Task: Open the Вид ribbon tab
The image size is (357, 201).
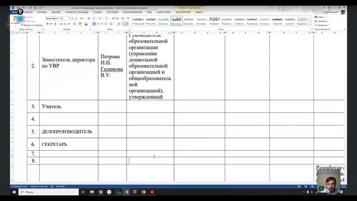Action: 149,12
